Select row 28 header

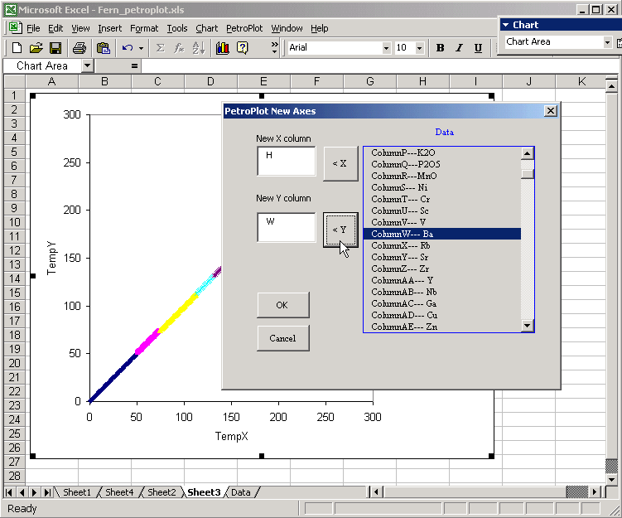pos(14,476)
